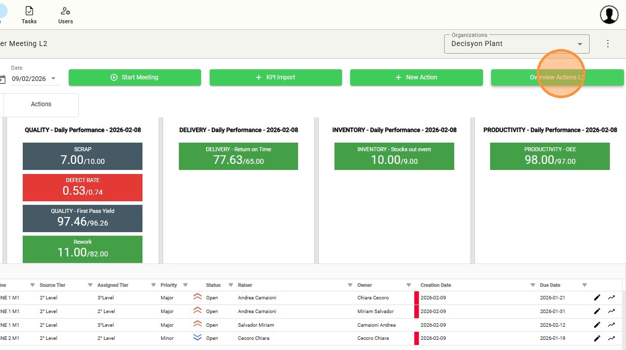Click the KPI Import button
The width and height of the screenshot is (626, 350).
coord(275,77)
